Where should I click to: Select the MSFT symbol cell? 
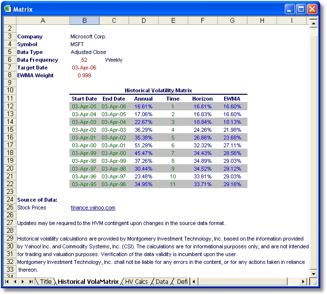coord(77,44)
